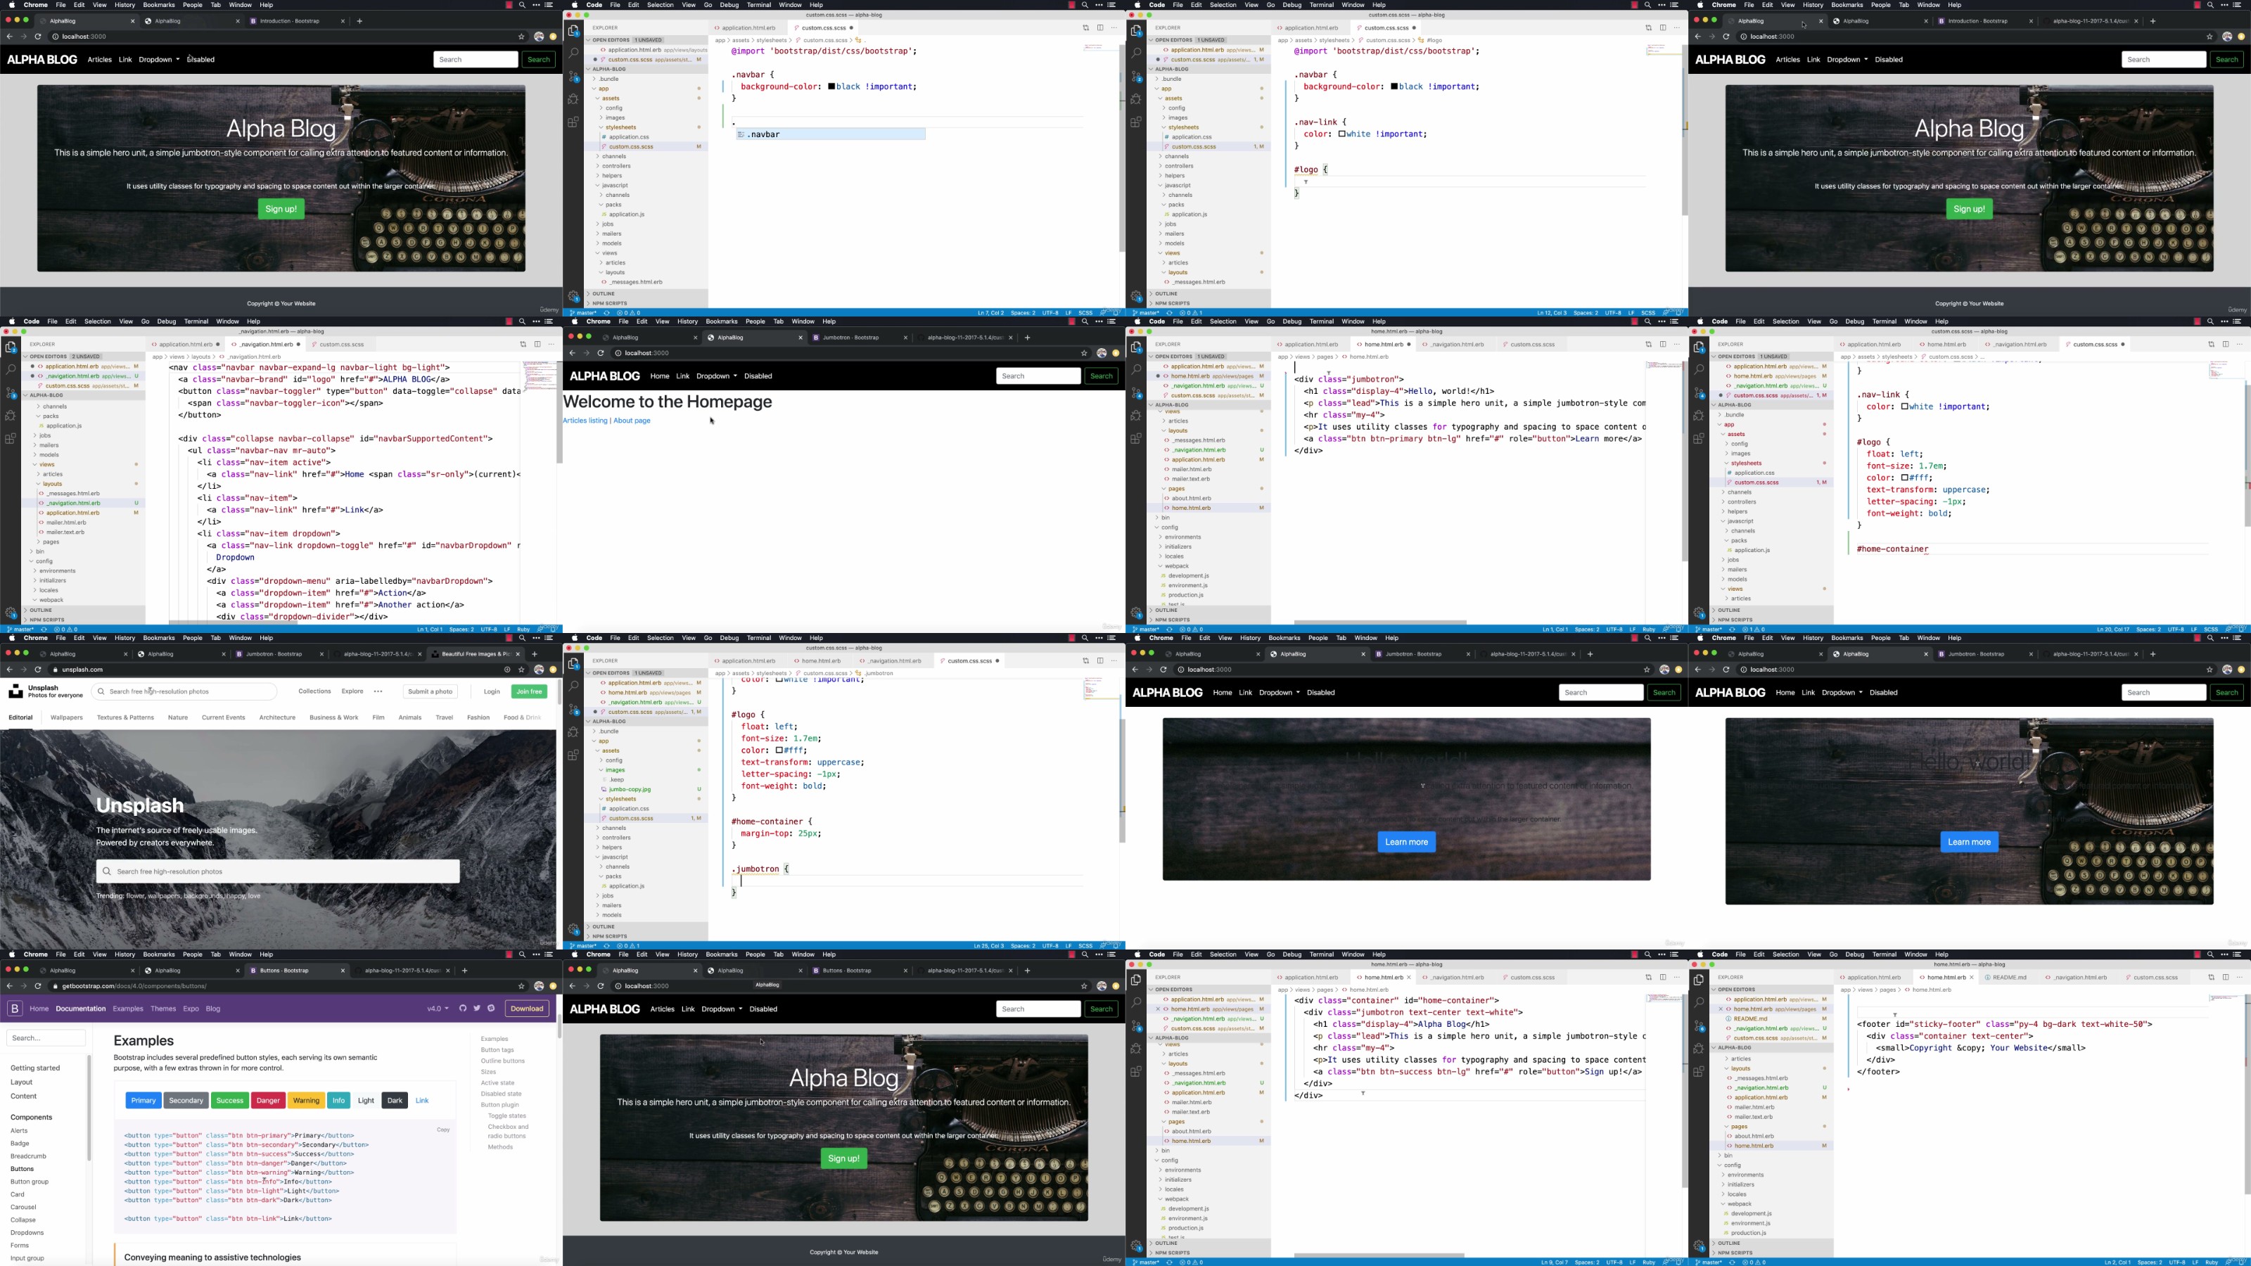Open the v4.0 version dropdown
2251x1266 pixels.
(x=437, y=1009)
